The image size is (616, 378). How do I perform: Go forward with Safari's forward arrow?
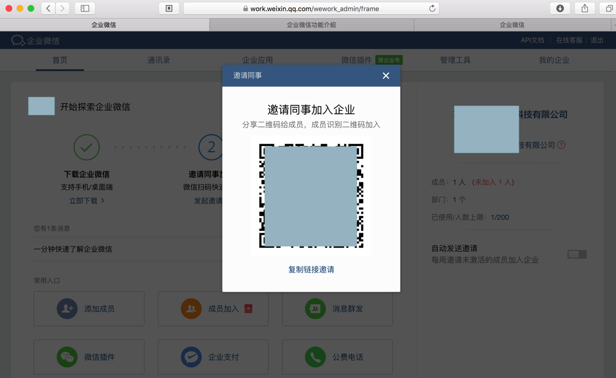pos(62,8)
